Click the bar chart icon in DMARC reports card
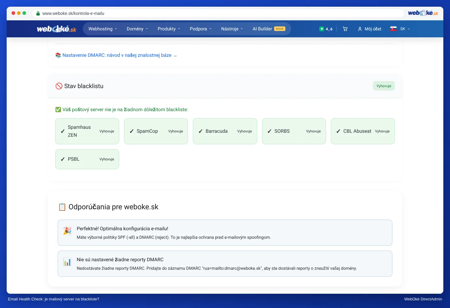This screenshot has height=308, width=450. point(67,262)
